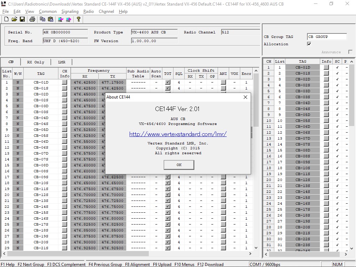356x267 pixels.
Task: Click the FW Version field showing 1.00.00.00
Action: pyautogui.click(x=154, y=41)
